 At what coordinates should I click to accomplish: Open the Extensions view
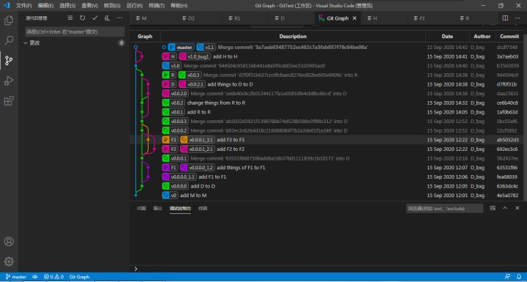tap(9, 100)
